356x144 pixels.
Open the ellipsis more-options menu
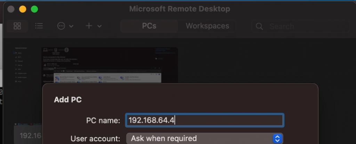pyautogui.click(x=61, y=26)
